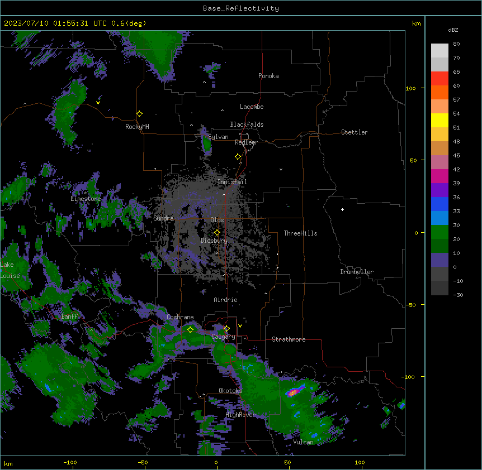
Task: Click the Olds city label
Action: pyautogui.click(x=217, y=220)
